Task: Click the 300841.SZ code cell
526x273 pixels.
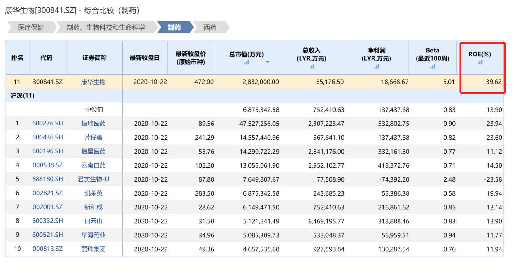Action: pos(47,82)
